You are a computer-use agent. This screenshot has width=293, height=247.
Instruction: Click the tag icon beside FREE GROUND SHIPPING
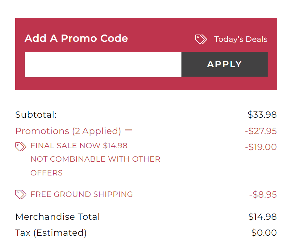[21, 194]
